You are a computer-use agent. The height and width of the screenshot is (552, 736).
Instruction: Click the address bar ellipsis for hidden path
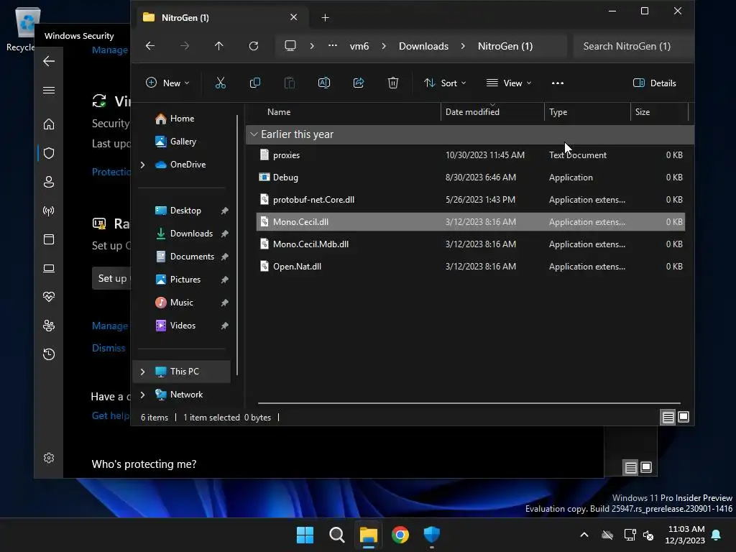[332, 45]
